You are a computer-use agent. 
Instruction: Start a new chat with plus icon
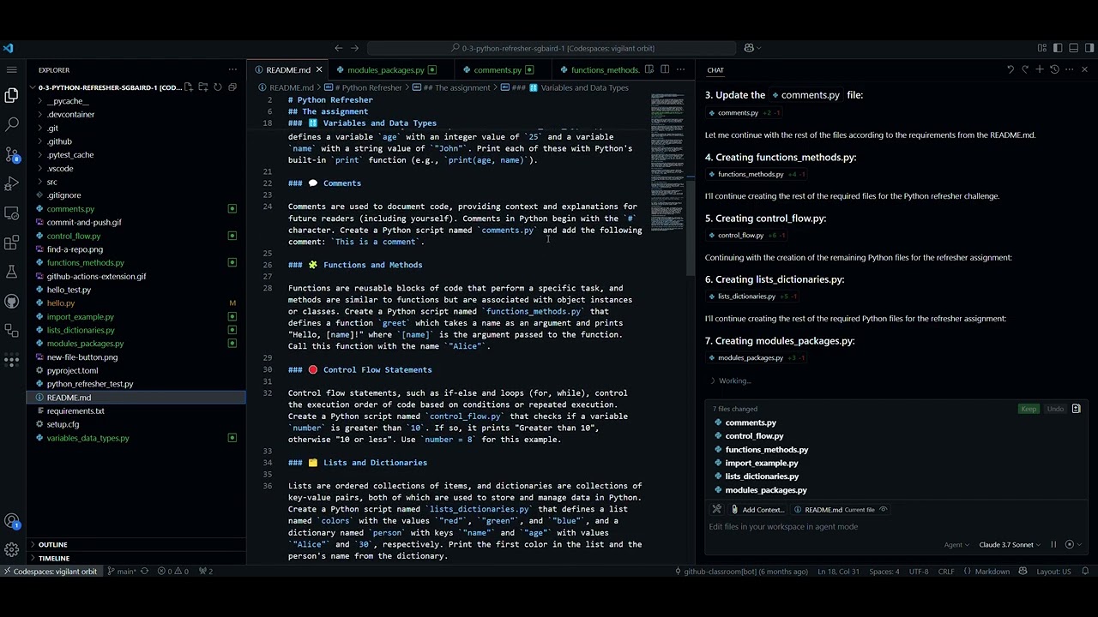tap(1040, 69)
